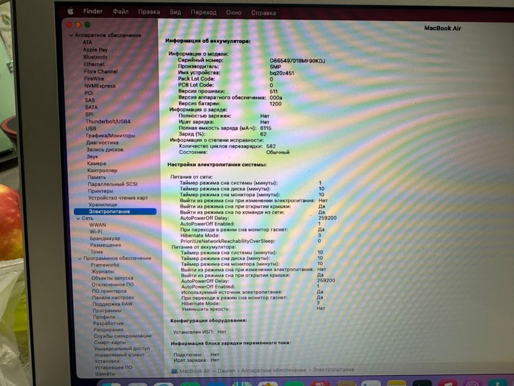Select Камера in the sidebar
The height and width of the screenshot is (386, 514).
tap(96, 163)
